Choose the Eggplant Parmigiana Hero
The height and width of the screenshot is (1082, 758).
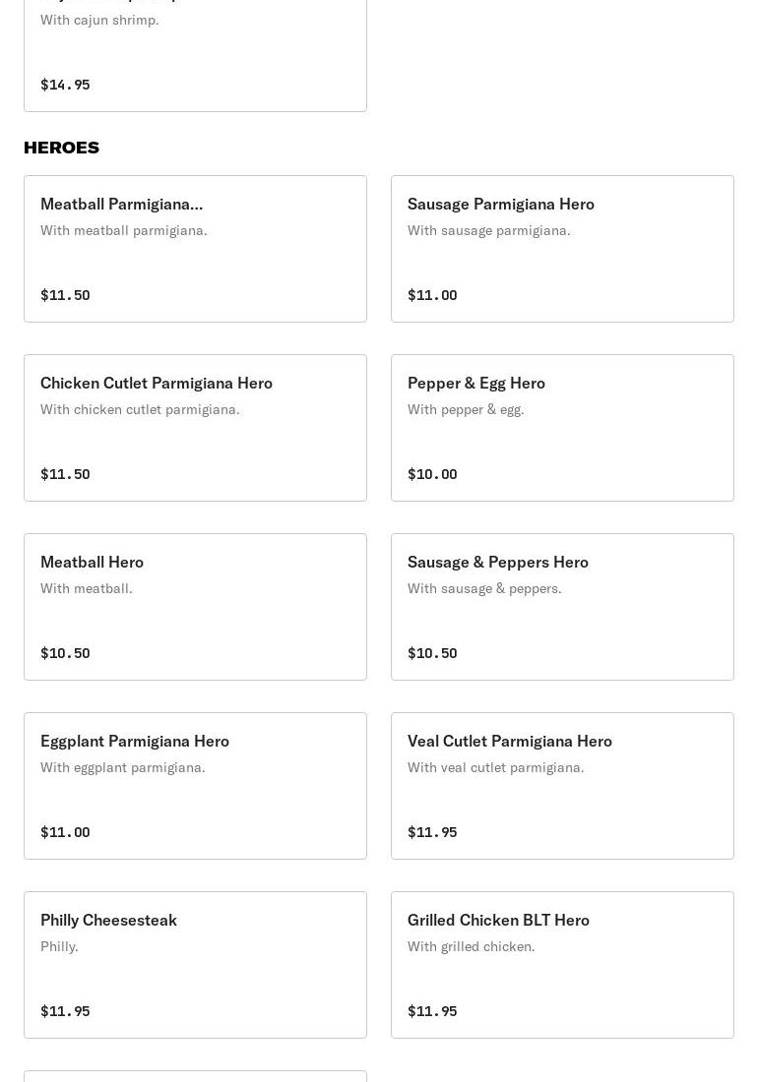click(x=195, y=785)
